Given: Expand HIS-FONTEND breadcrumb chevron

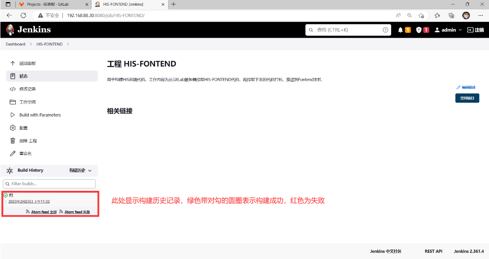Looking at the screenshot, I should click(68, 44).
